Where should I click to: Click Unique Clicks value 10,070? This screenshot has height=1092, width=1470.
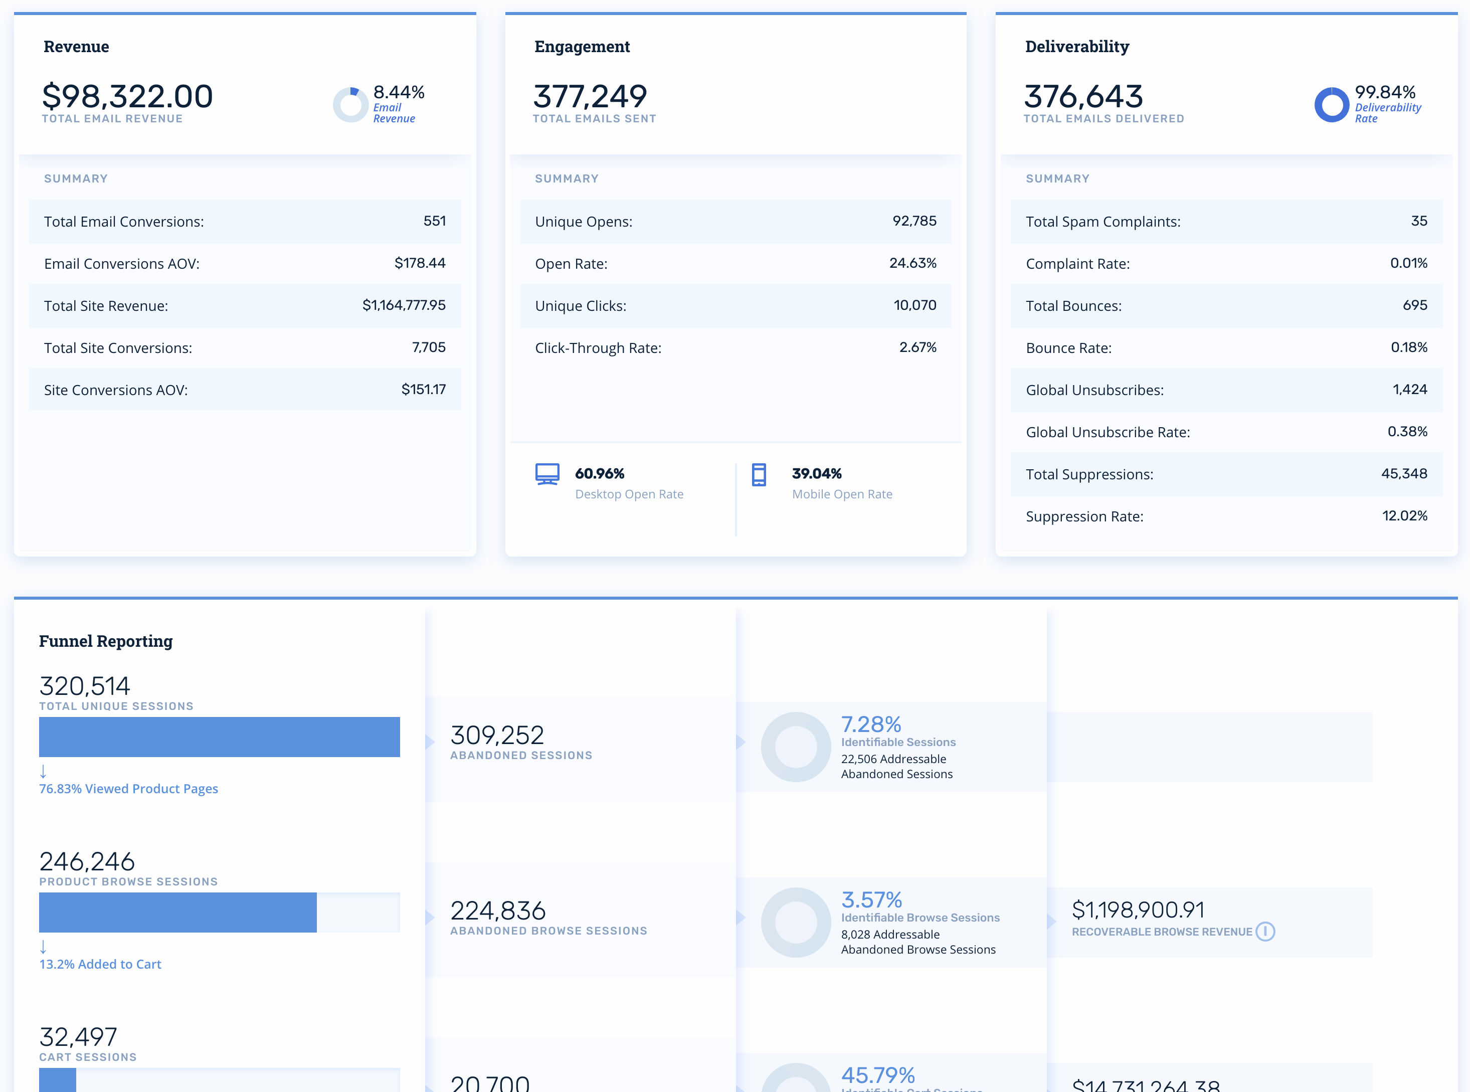[x=915, y=305]
